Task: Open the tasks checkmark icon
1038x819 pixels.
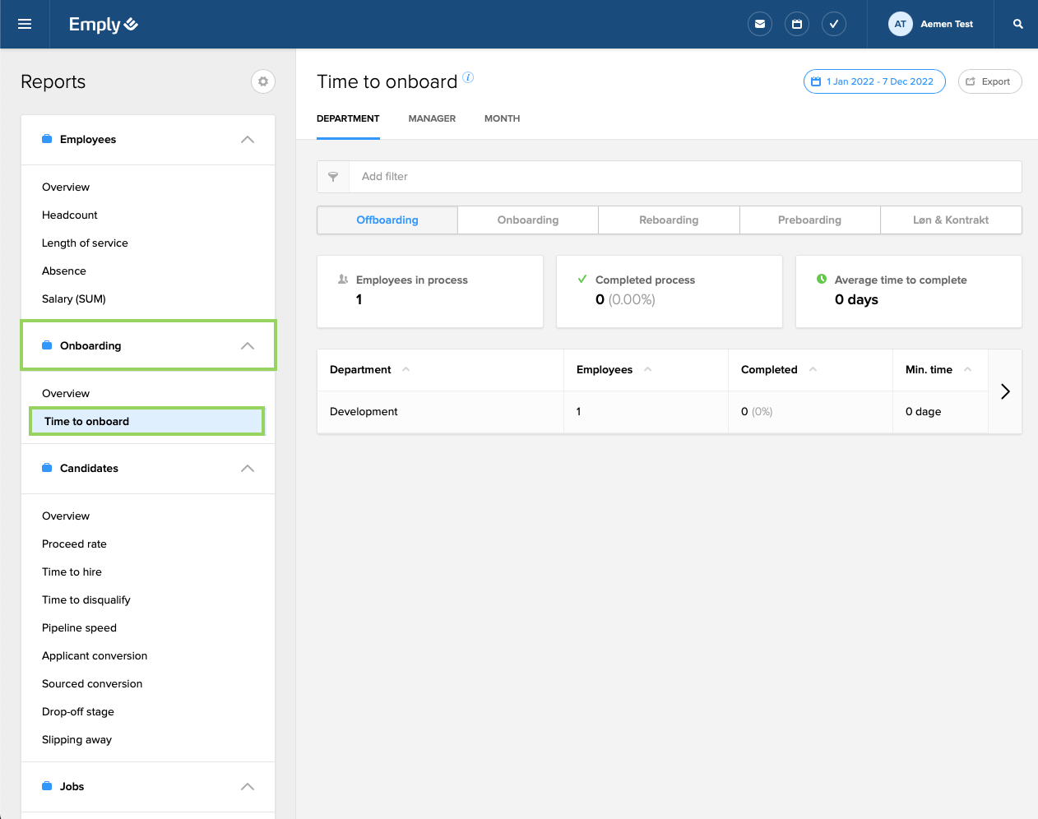Action: tap(834, 25)
